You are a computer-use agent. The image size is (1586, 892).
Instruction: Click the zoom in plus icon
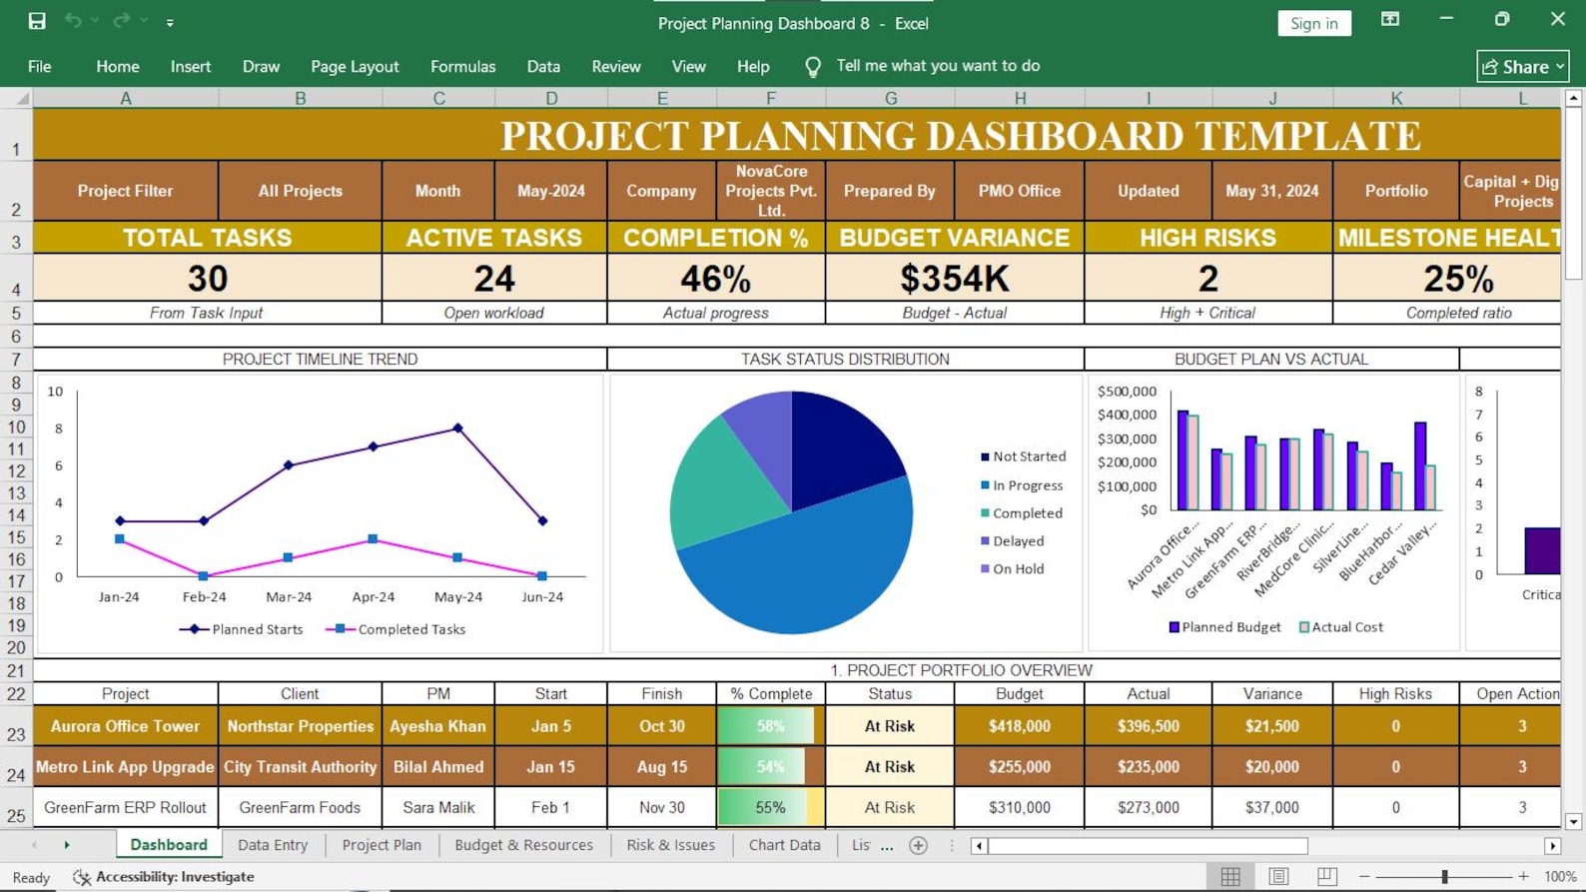(1523, 877)
